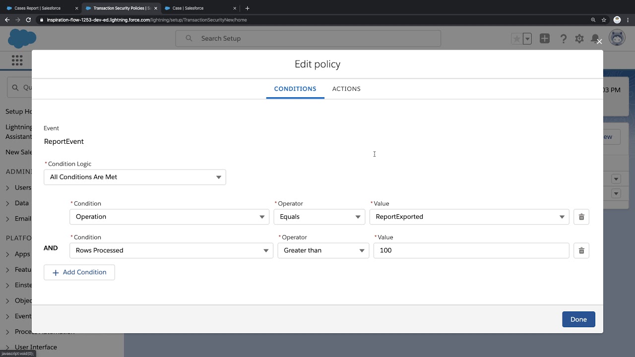The height and width of the screenshot is (357, 635).
Task: Close the Case | Salesforce browser tab
Action: (235, 8)
